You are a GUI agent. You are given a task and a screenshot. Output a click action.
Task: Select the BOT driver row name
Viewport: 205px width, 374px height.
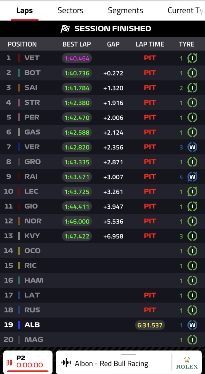(32, 73)
